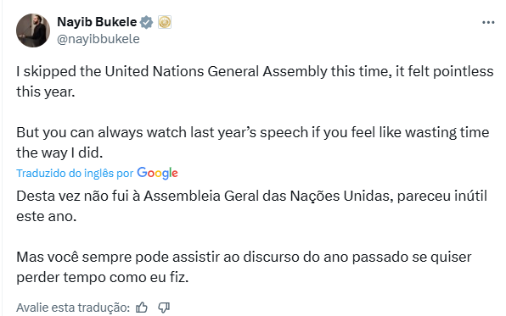Click the 'I skipped the United Nations' sentence
Image resolution: width=506 pixels, height=316 pixels.
click(x=255, y=81)
